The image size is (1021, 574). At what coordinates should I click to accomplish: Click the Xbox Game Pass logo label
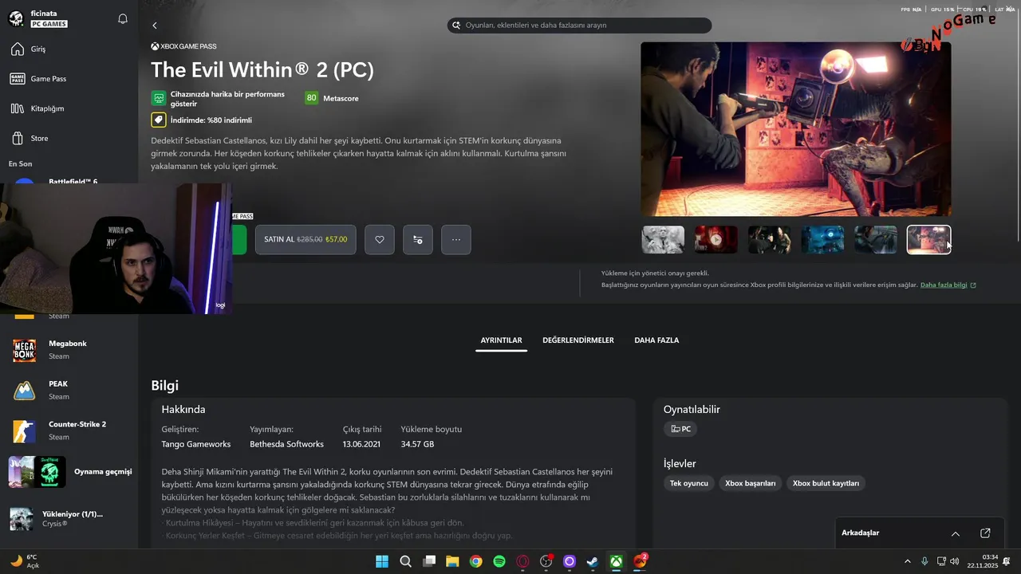pos(183,46)
